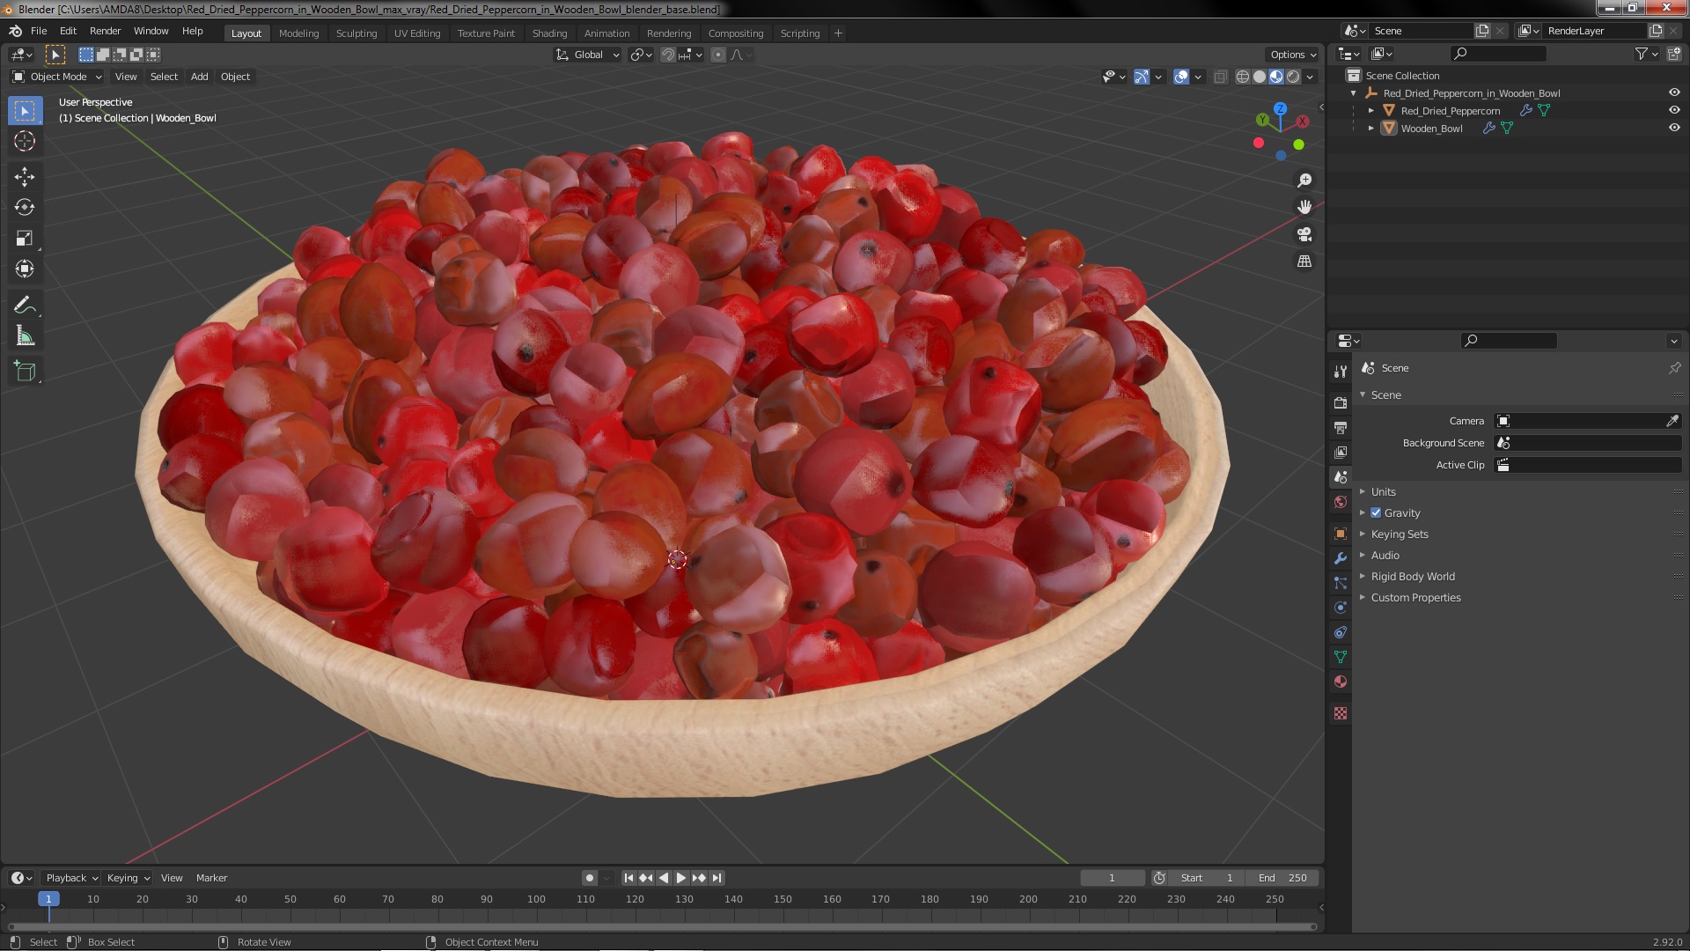Hide Red_Dried_Peppercorn_in_Wooden_Bowl collection eye
Image resolution: width=1690 pixels, height=951 pixels.
pos(1674,92)
